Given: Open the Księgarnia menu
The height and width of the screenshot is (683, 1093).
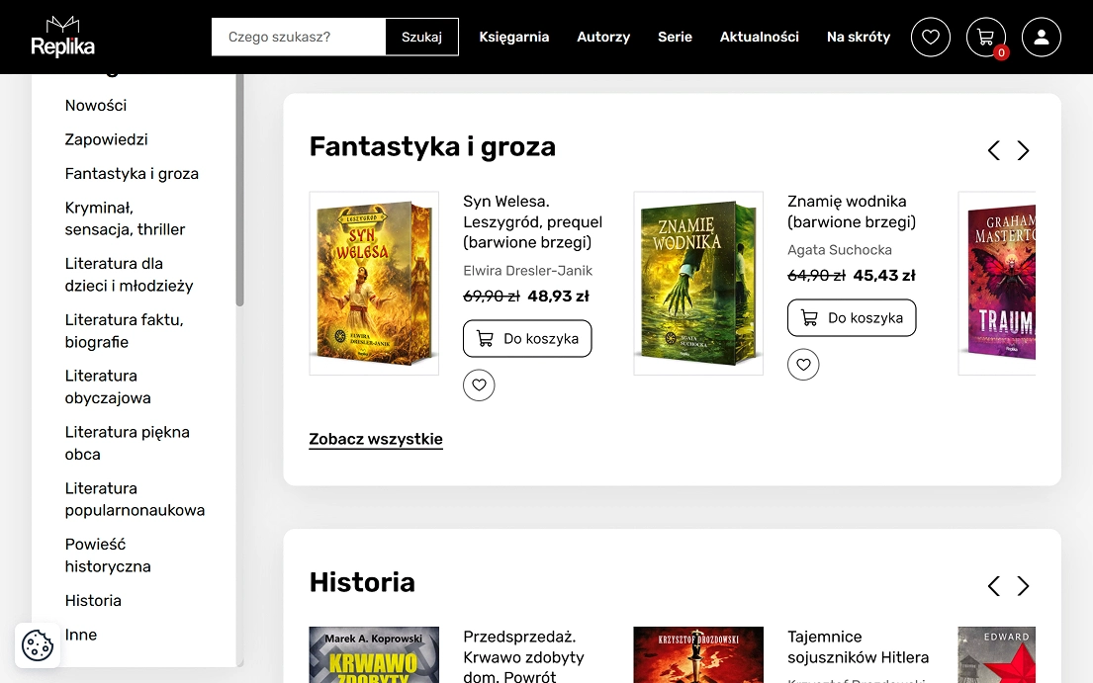Looking at the screenshot, I should [513, 37].
